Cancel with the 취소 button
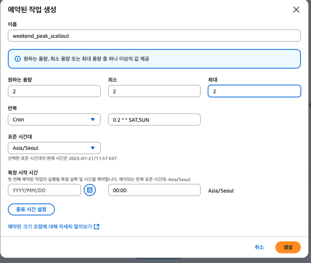The width and height of the screenshot is (311, 263). tap(259, 247)
